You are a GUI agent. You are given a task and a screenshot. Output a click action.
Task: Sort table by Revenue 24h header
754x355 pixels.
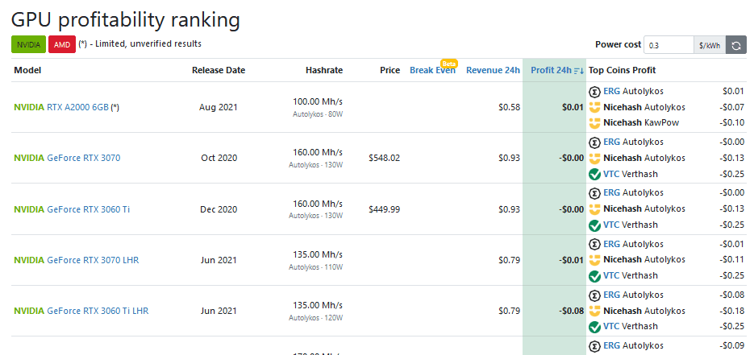493,70
